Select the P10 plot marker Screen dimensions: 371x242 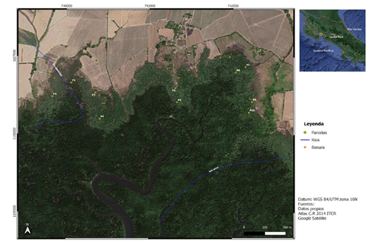tap(249, 113)
